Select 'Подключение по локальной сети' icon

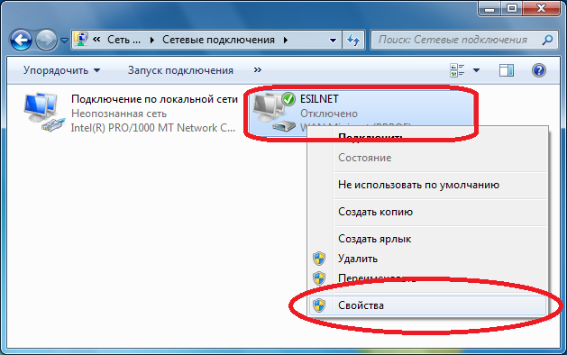44,113
